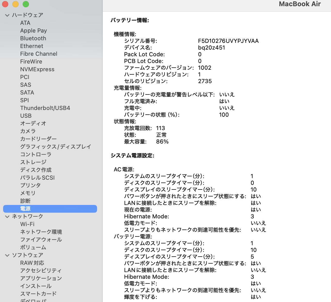Collapse the ソフトウェア section chevron
This screenshot has height=302, width=331.
point(7,255)
